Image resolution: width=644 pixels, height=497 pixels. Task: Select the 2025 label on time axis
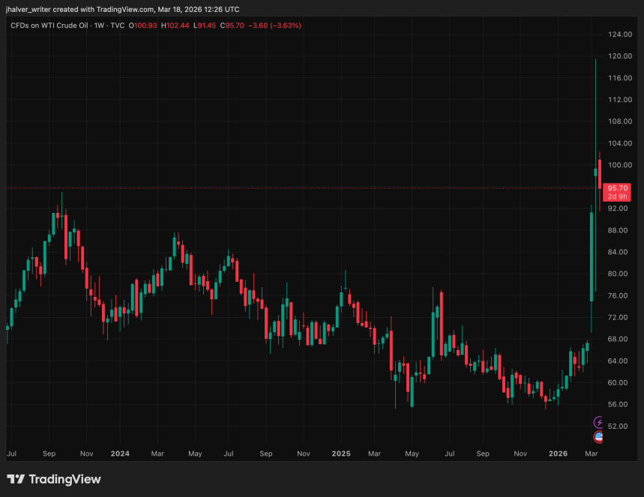click(x=340, y=454)
